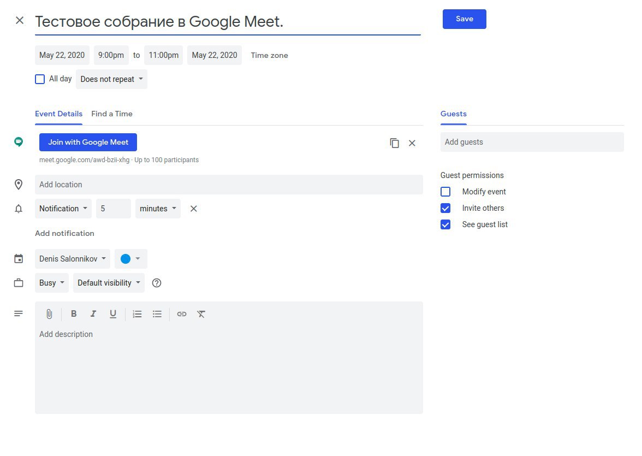
Task: Remove the 5 minutes notification
Action: pyautogui.click(x=194, y=209)
